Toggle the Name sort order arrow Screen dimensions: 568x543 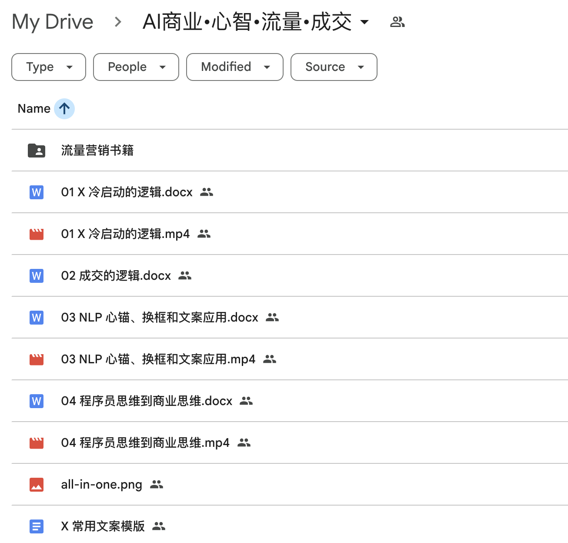[64, 108]
